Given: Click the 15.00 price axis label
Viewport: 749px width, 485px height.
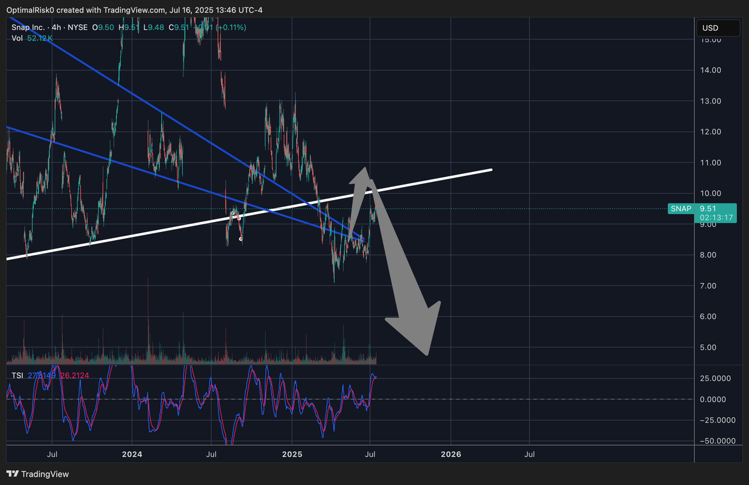Looking at the screenshot, I should (711, 40).
